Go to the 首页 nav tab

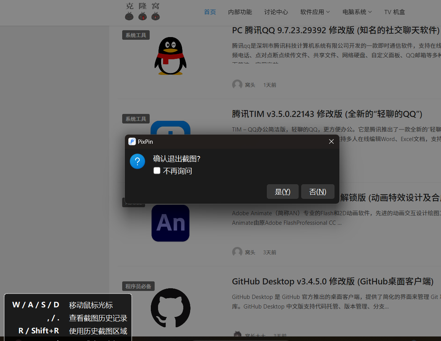[210, 12]
